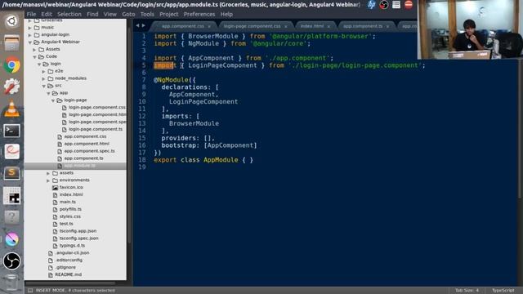523x294 pixels.
Task: Expand the angular-login folder arrow
Action: [29, 34]
